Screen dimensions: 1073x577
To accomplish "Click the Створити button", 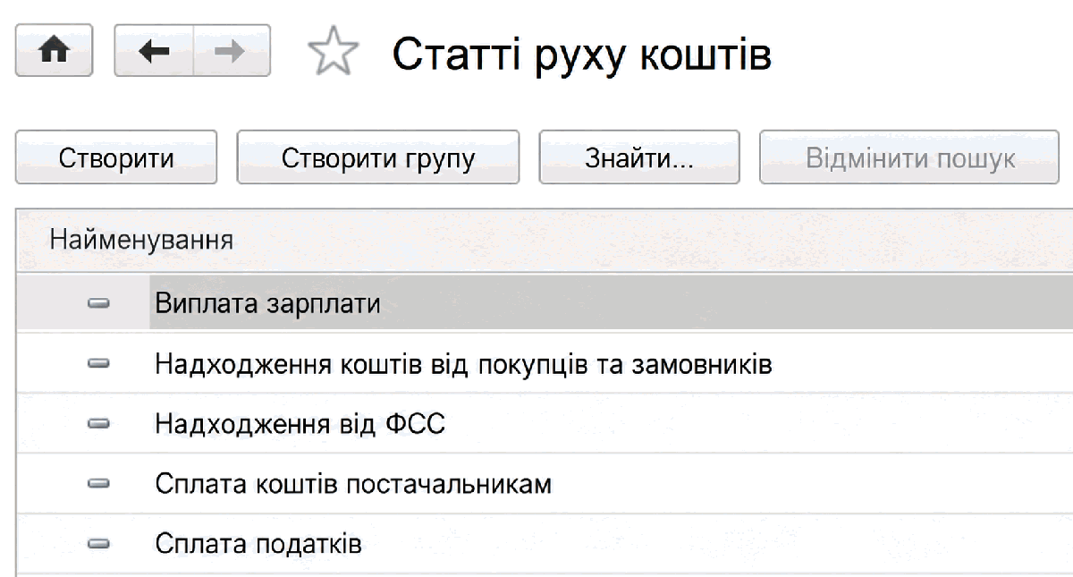I will [x=116, y=158].
